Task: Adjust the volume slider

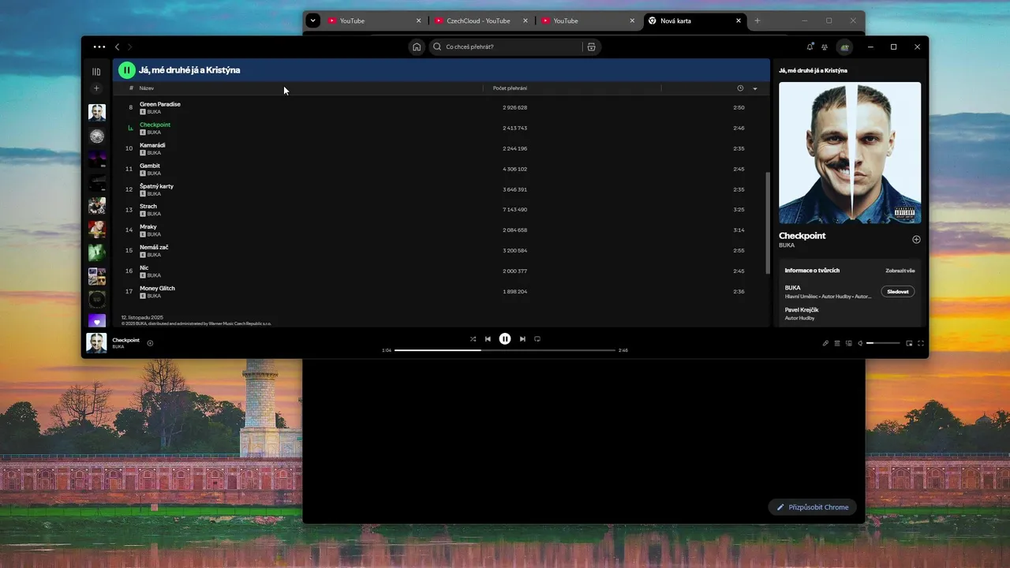Action: point(883,343)
